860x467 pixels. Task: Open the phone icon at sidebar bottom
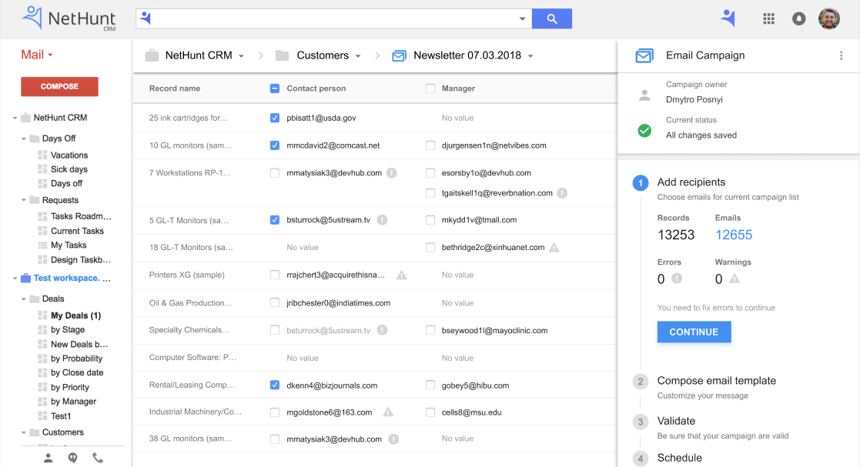(x=98, y=457)
